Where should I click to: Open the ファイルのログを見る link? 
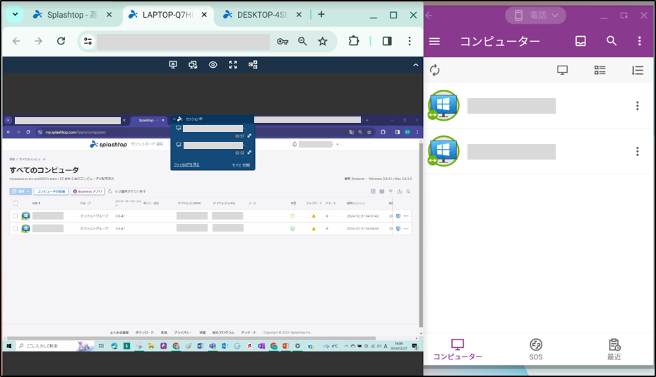[x=186, y=165]
